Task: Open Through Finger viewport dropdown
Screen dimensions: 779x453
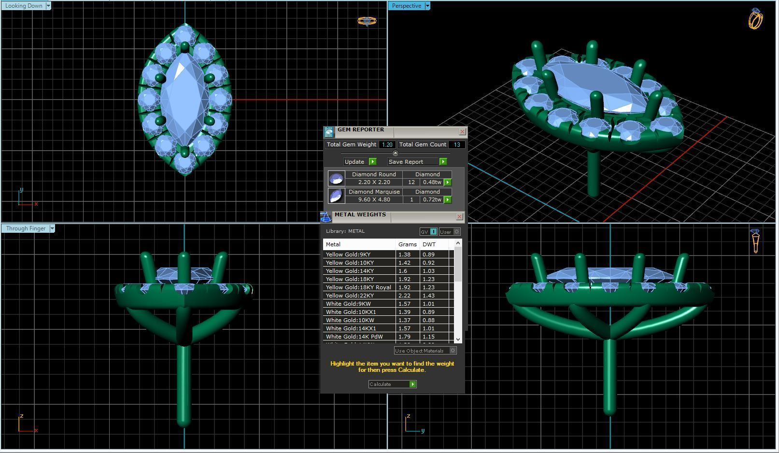Action: point(52,228)
